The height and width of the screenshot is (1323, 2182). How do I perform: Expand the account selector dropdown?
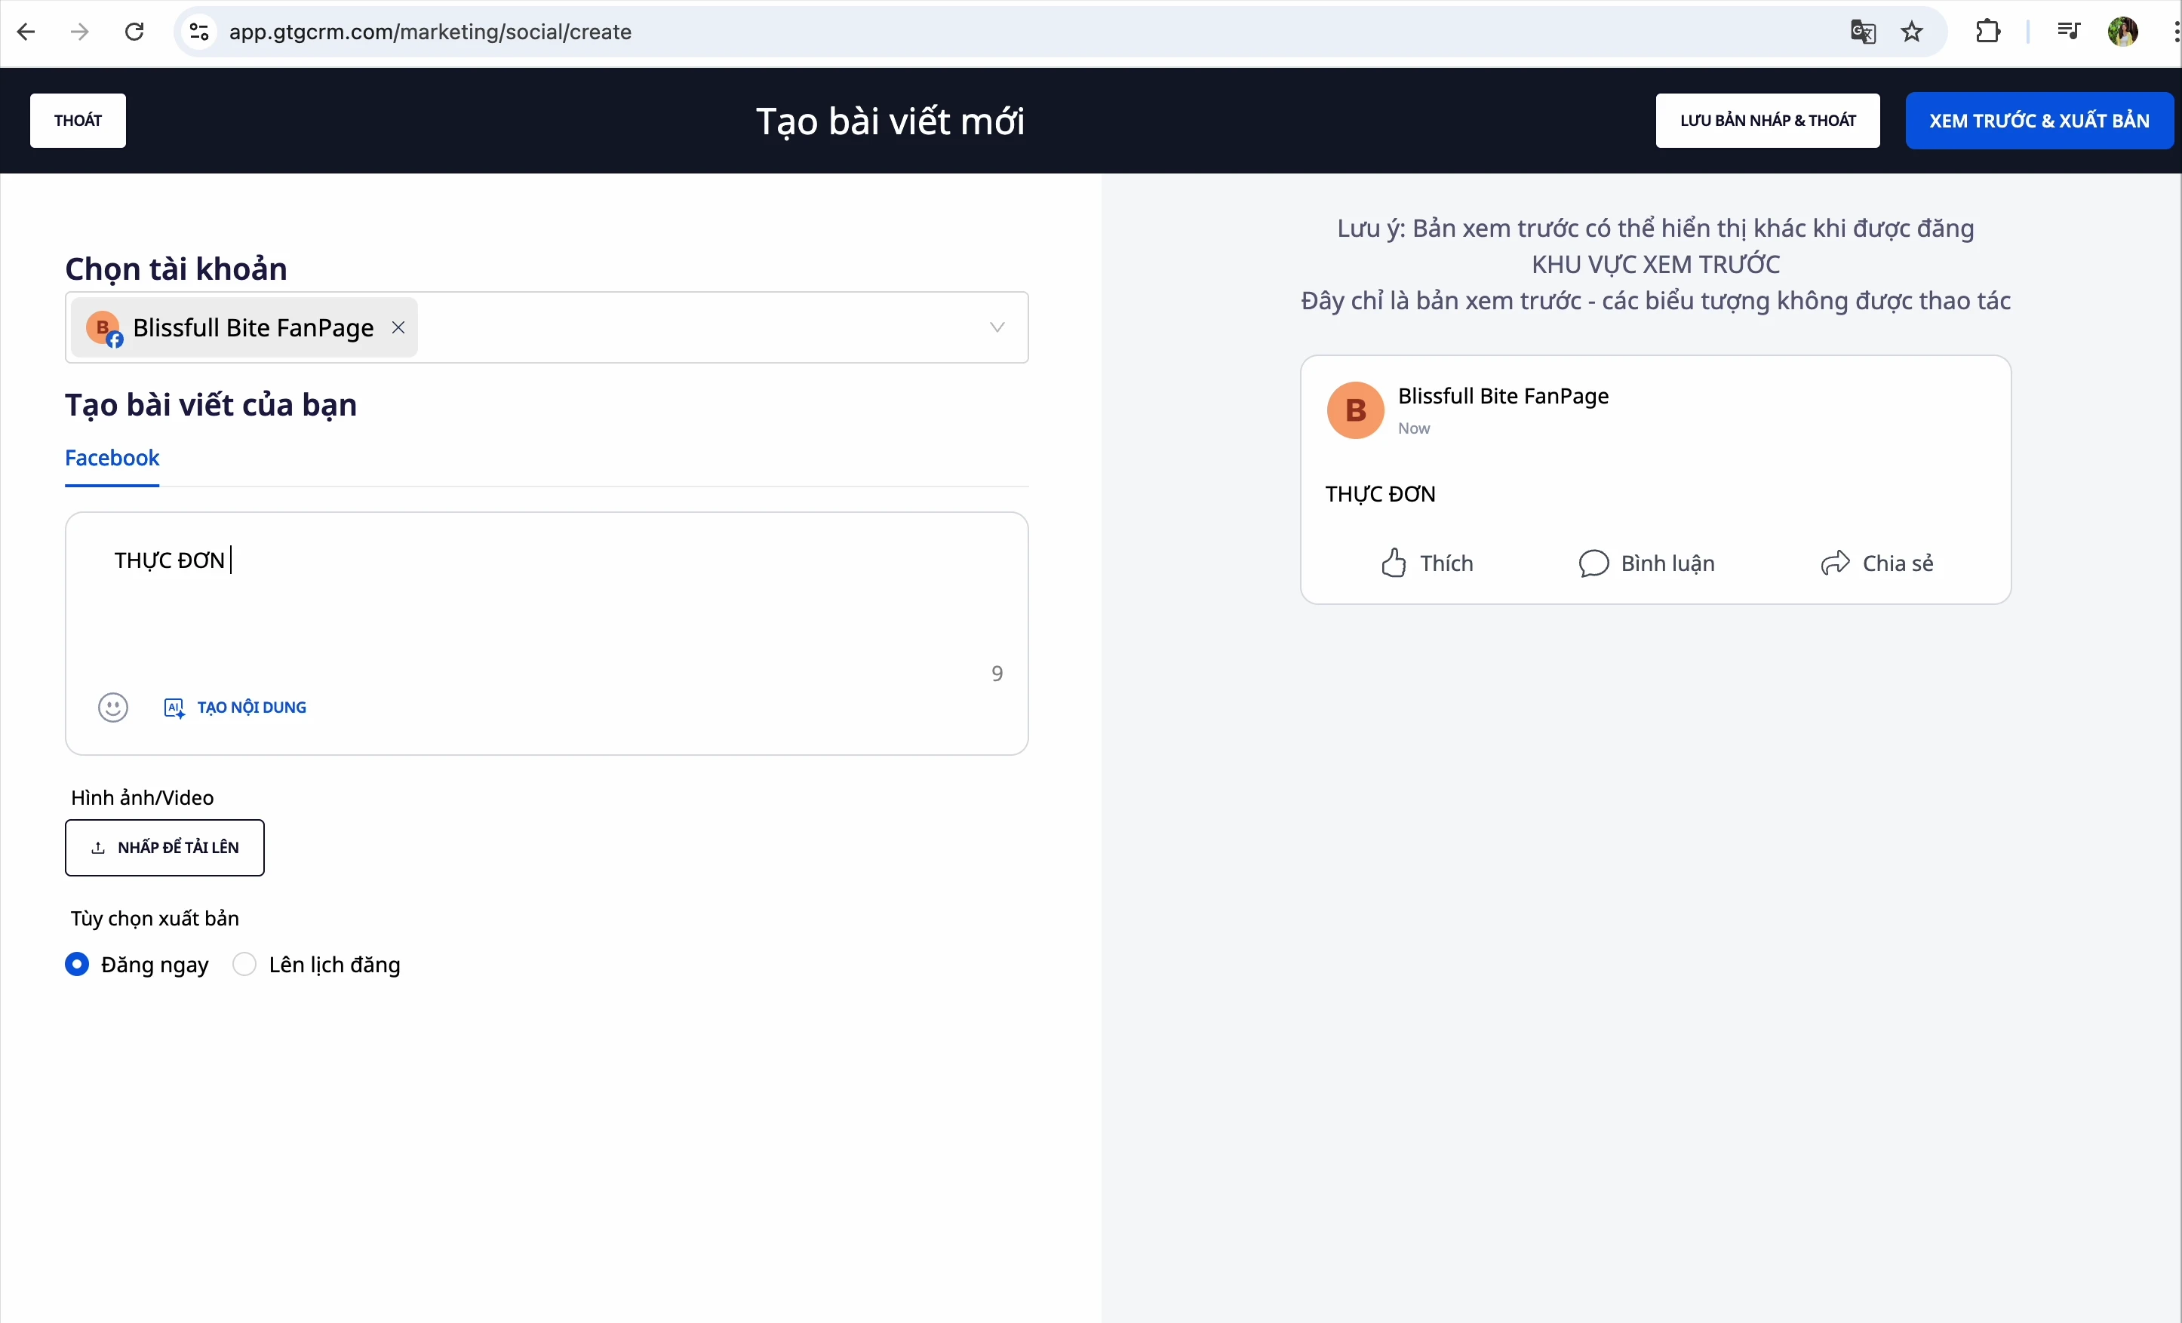coord(997,327)
